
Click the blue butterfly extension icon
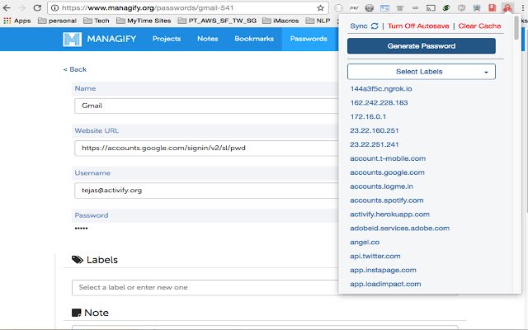tap(477, 7)
